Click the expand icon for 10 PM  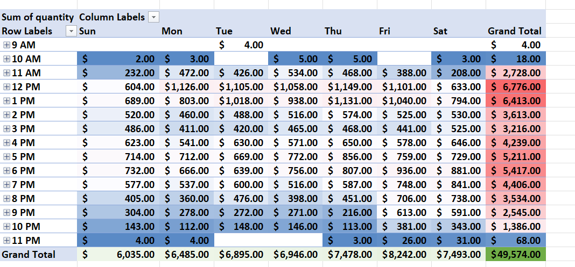(x=6, y=227)
